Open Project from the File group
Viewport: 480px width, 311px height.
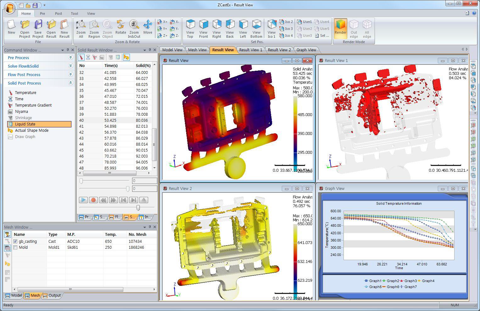(25, 29)
